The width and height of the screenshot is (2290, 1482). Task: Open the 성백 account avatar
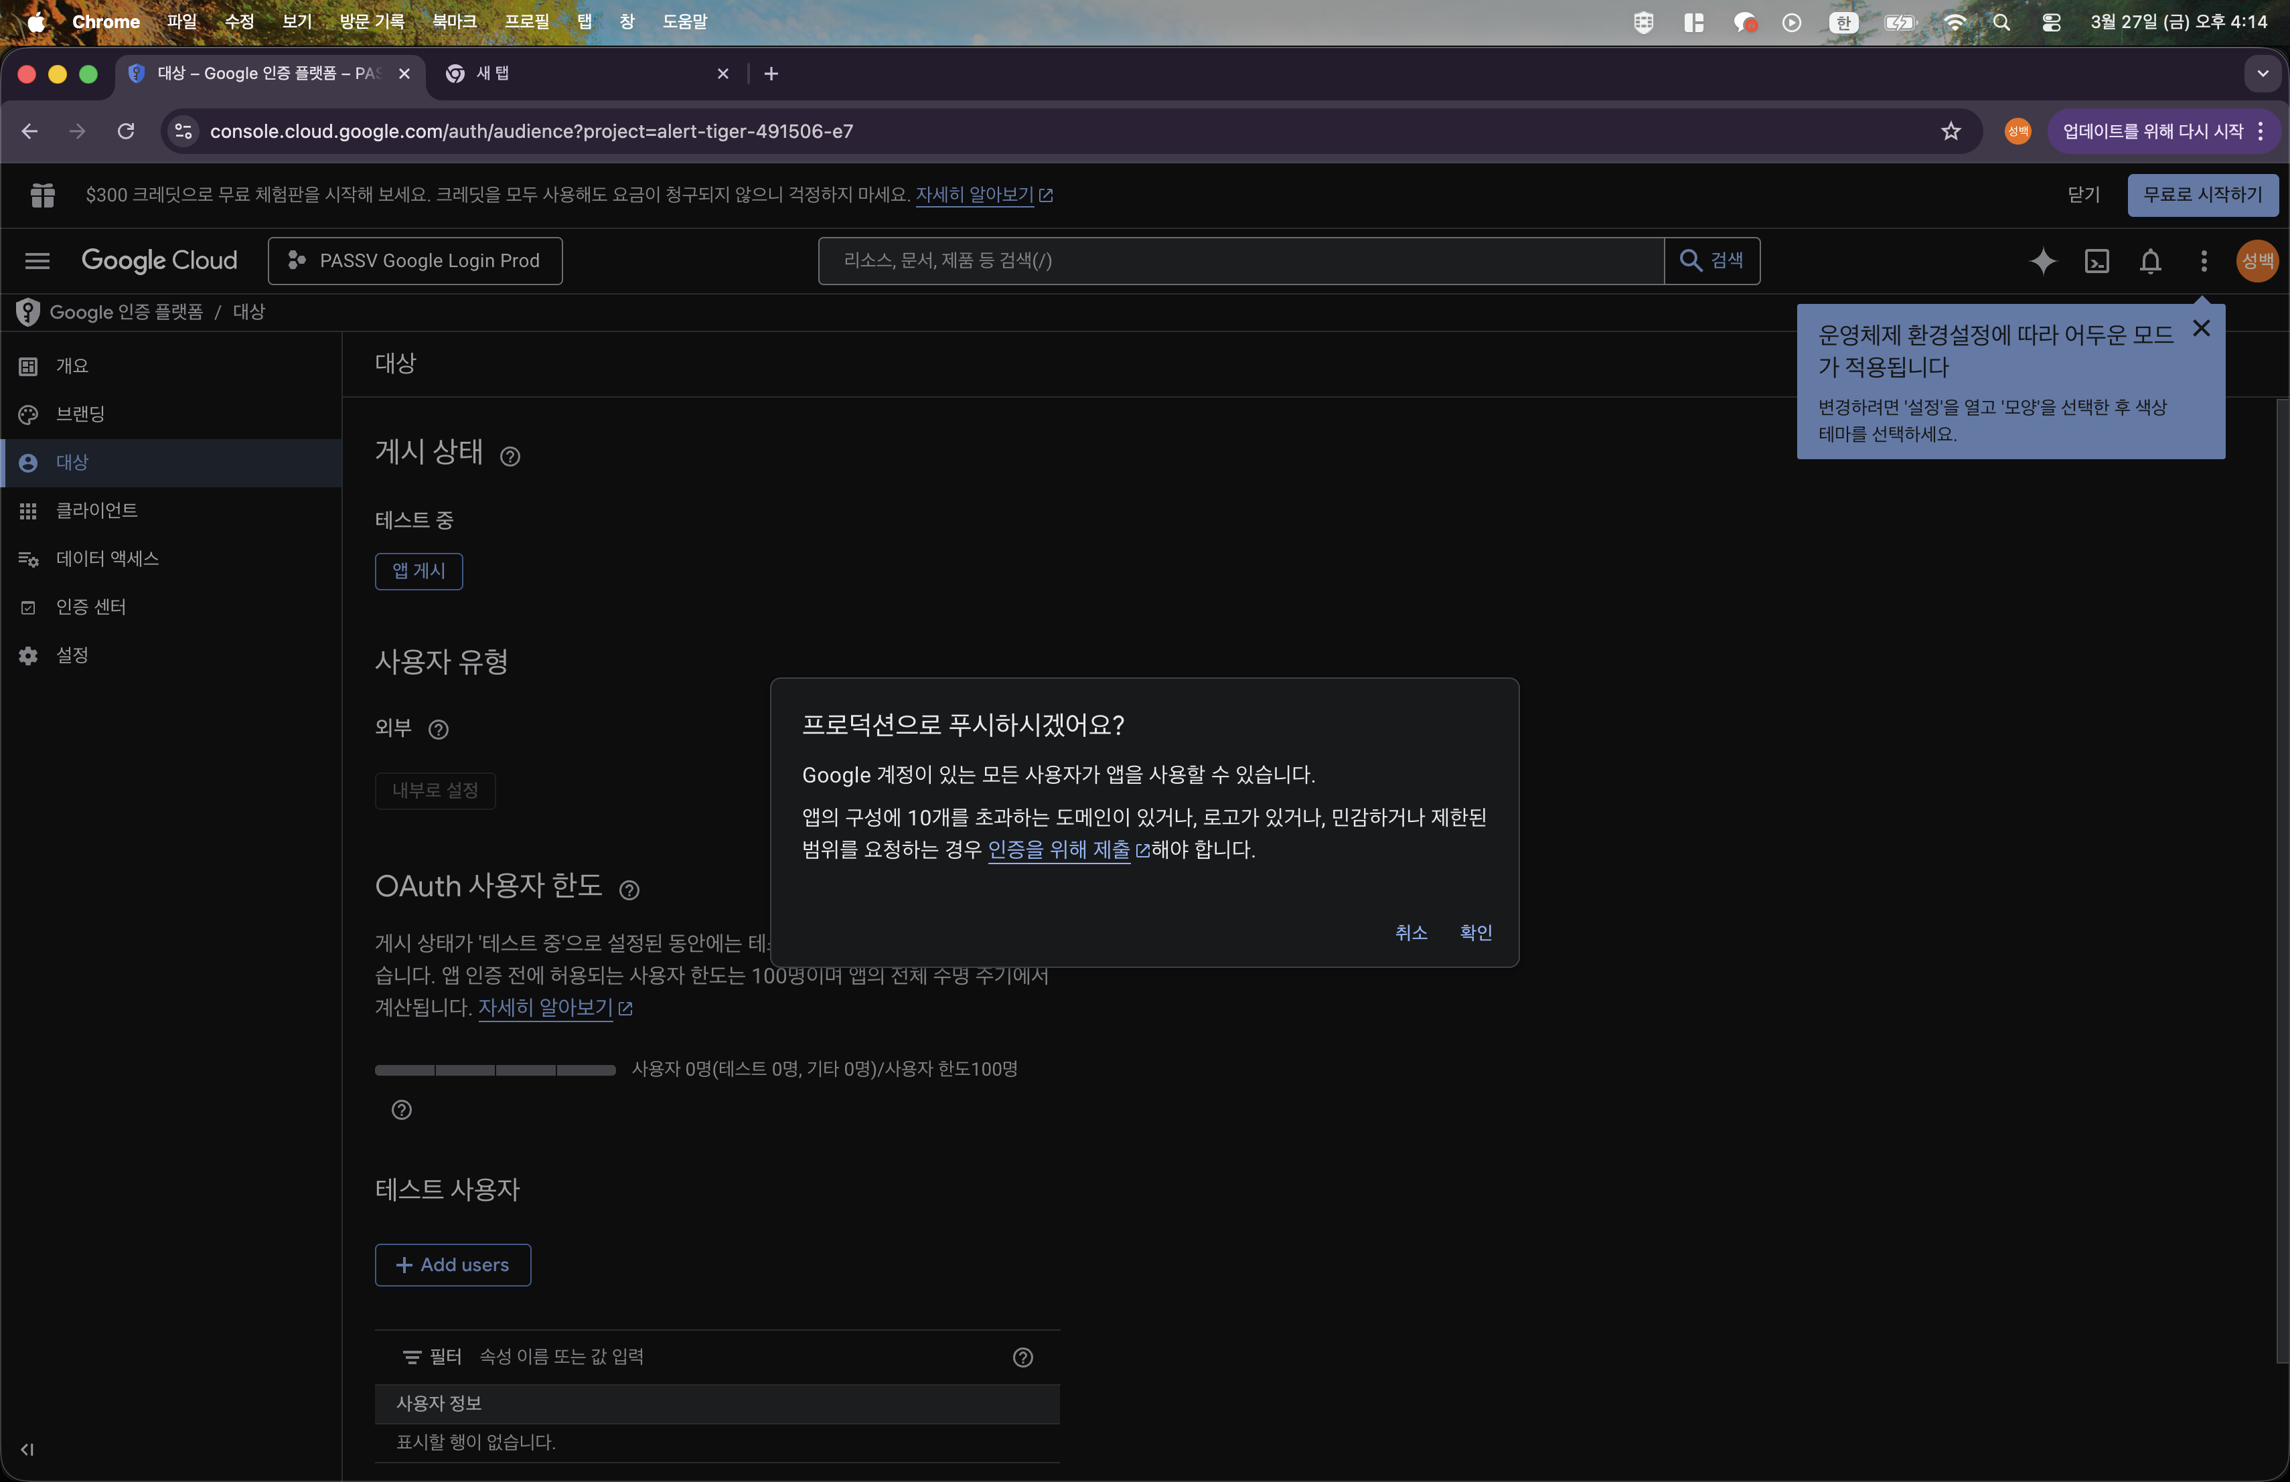(x=2257, y=260)
